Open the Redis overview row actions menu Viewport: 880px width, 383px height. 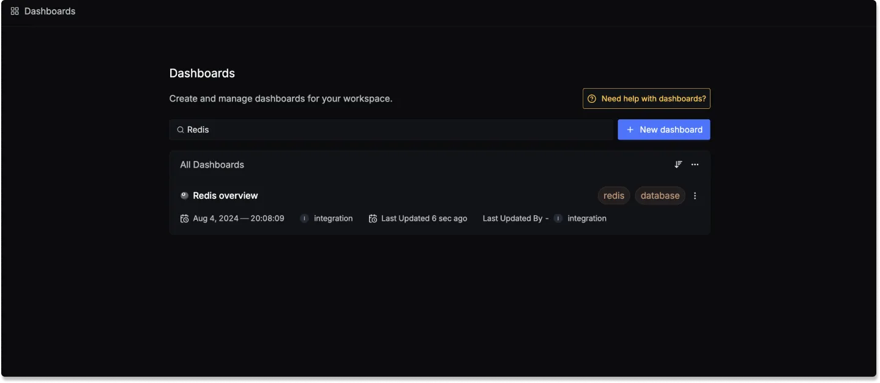pyautogui.click(x=695, y=196)
